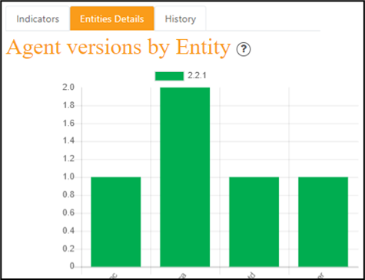Image resolution: width=365 pixels, height=280 pixels.
Task: Click the help question mark icon
Action: coord(244,49)
